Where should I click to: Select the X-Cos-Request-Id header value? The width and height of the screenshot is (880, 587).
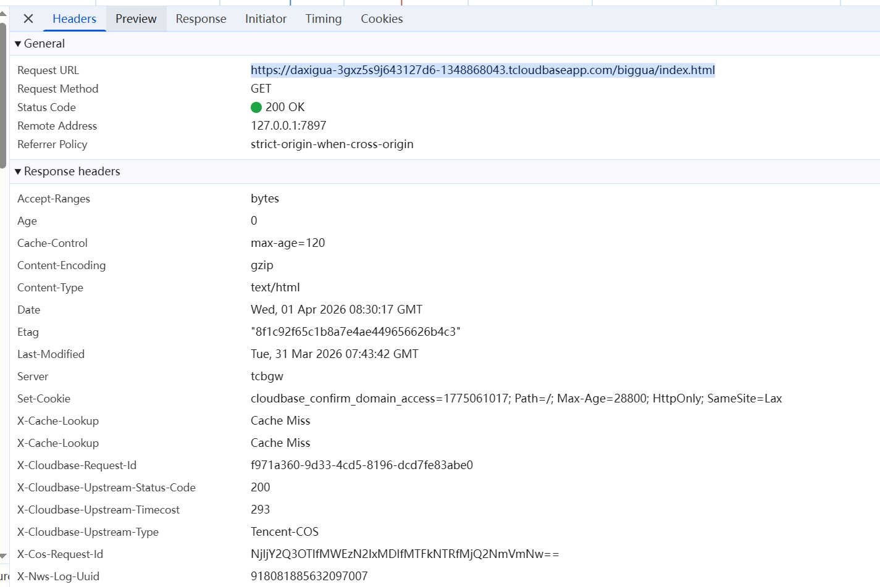click(404, 554)
